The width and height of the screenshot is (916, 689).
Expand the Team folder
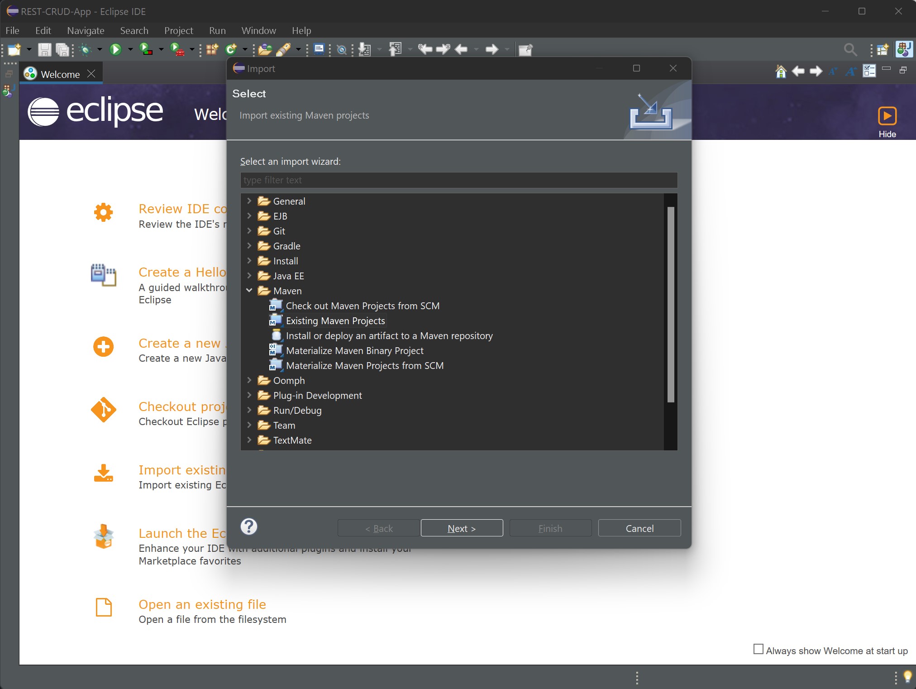[249, 425]
